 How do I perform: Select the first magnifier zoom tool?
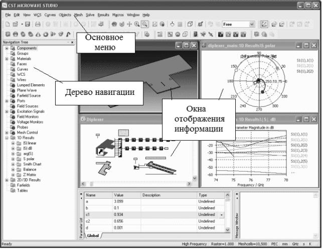tap(137, 24)
